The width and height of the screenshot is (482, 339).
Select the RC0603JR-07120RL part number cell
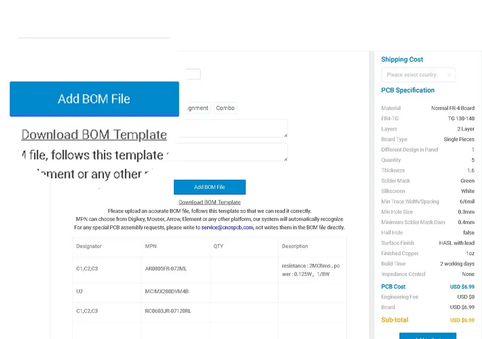click(x=168, y=311)
